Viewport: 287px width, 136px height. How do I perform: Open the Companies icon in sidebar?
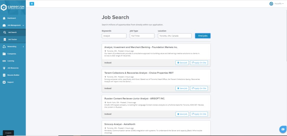point(4,54)
